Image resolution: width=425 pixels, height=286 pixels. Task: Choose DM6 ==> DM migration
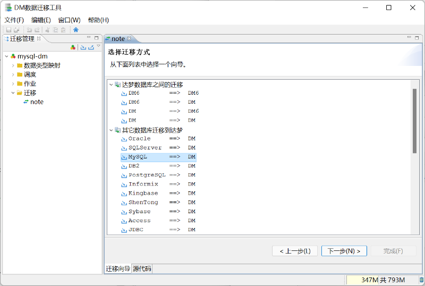tap(158, 102)
